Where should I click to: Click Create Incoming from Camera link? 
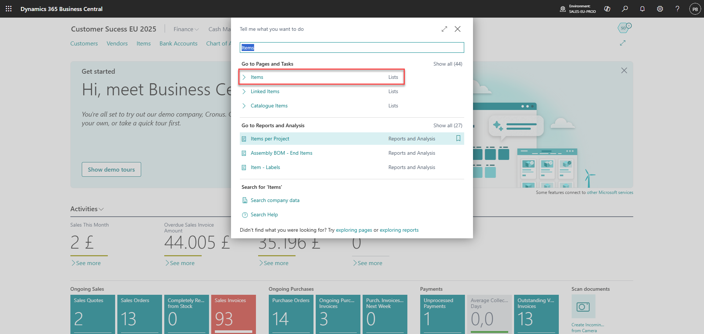588,327
